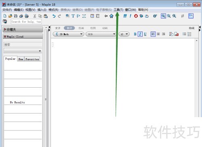This screenshot has width=202, height=147.
Task: Insert text with the T icon
Action: coord(73,16)
